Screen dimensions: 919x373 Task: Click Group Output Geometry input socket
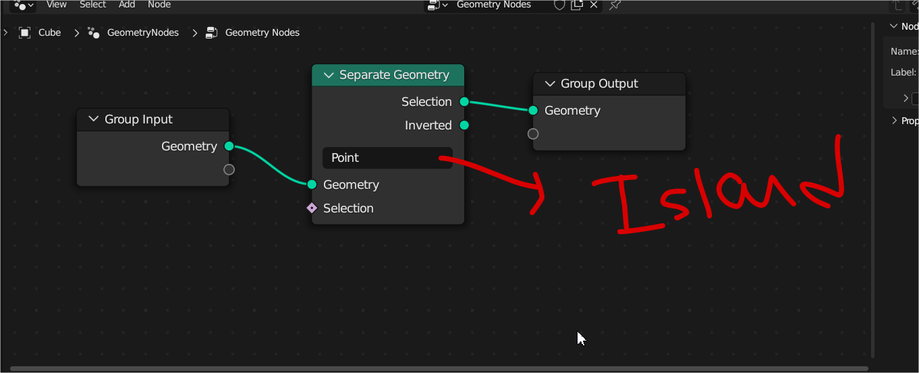point(533,111)
